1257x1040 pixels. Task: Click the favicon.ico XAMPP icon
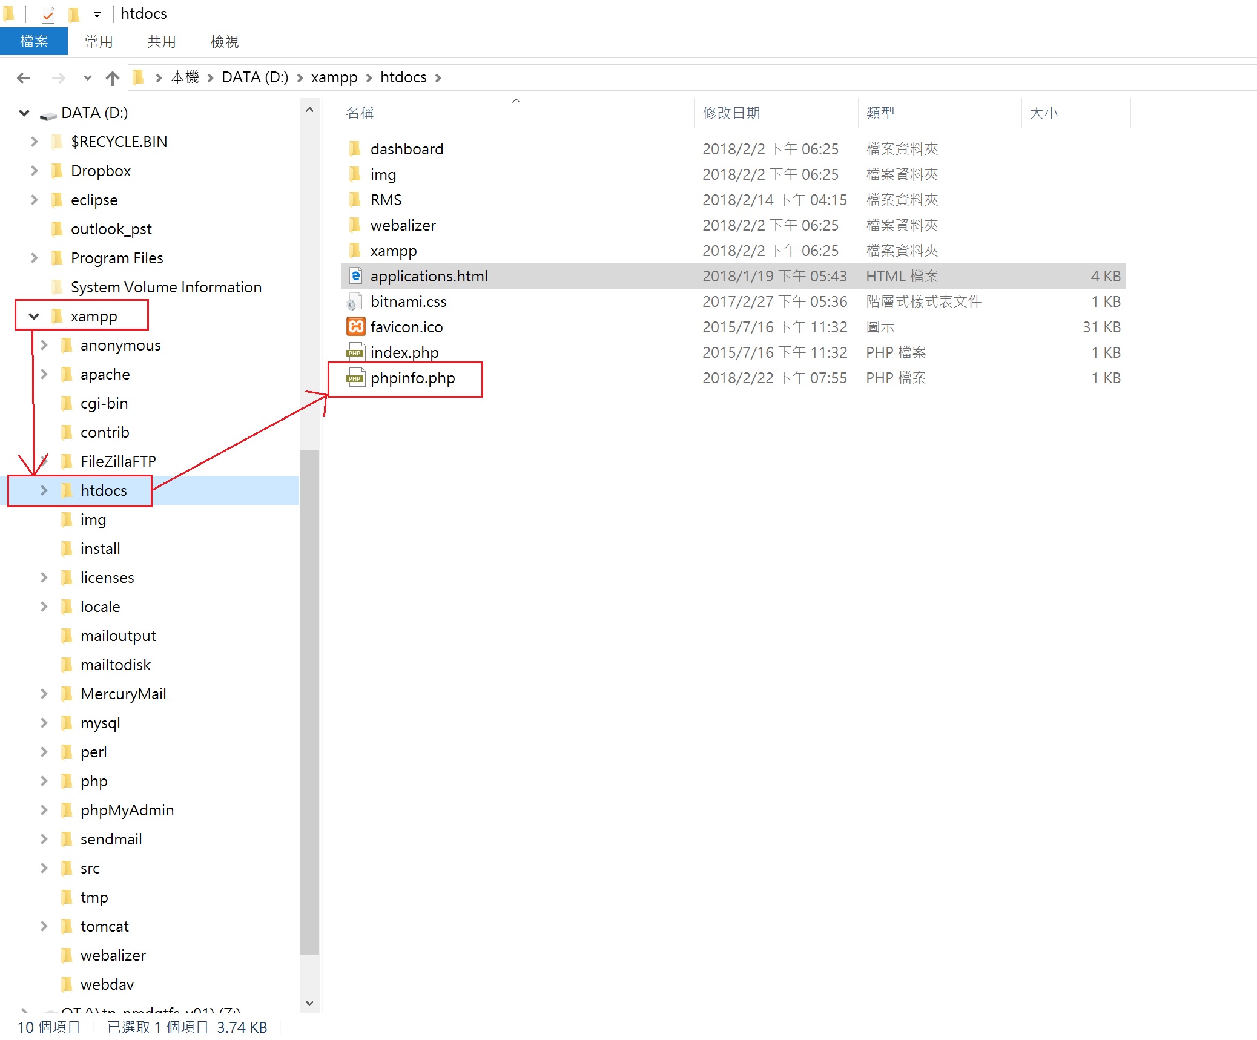click(355, 327)
